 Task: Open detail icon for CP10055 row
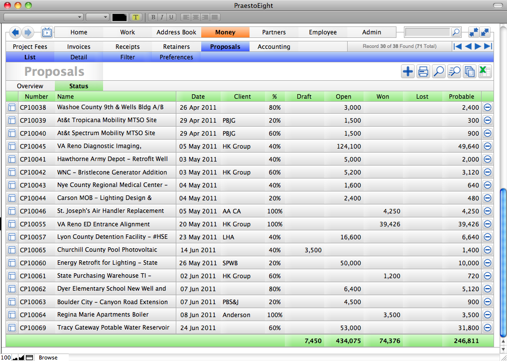pyautogui.click(x=12, y=224)
